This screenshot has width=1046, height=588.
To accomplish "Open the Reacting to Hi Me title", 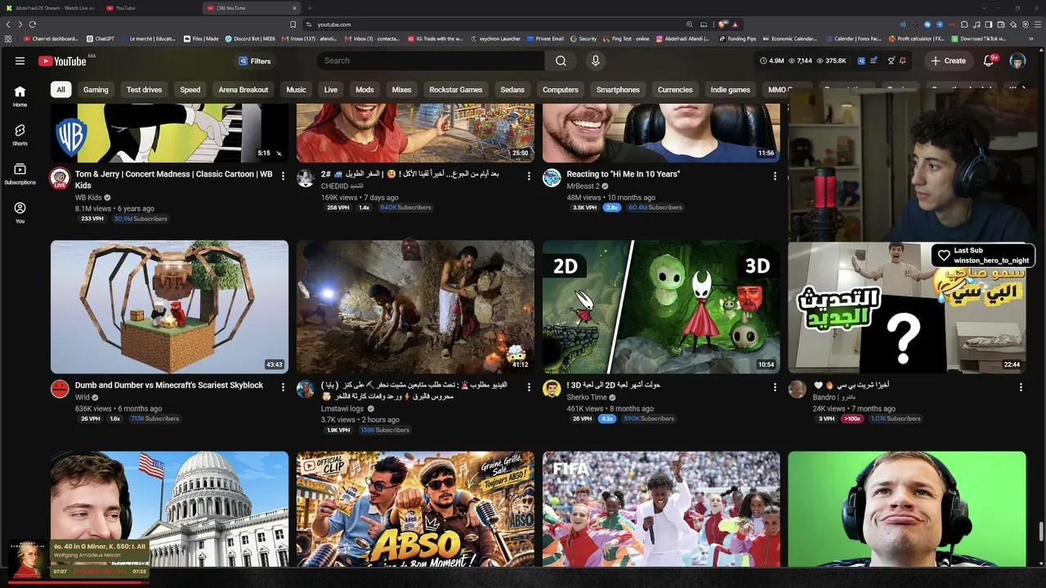I will click(x=624, y=174).
